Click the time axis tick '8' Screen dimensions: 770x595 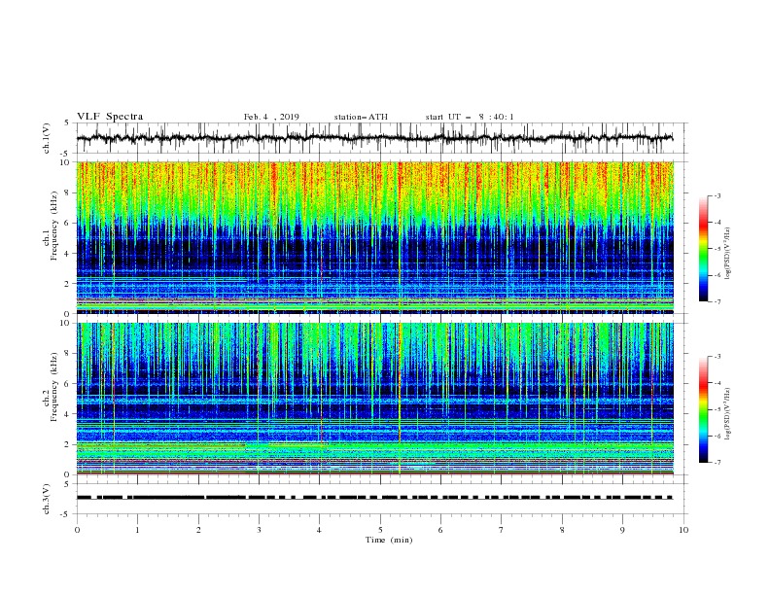tap(562, 530)
